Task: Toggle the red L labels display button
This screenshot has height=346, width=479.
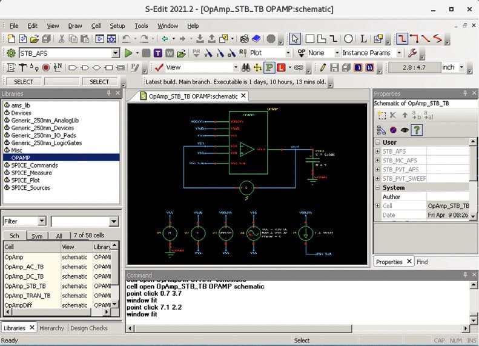Action: click(281, 67)
